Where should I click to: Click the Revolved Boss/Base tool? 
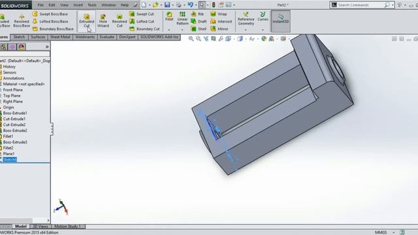pos(22,21)
